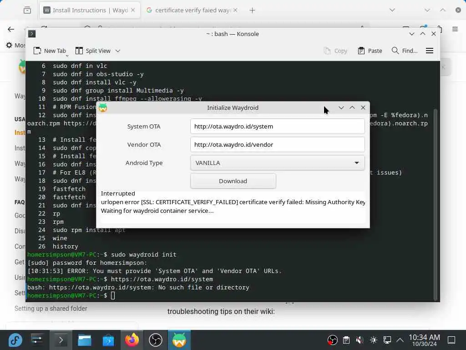Viewport: 466px width, 350px height.
Task: Open a new browser tab with plus
Action: [252, 10]
